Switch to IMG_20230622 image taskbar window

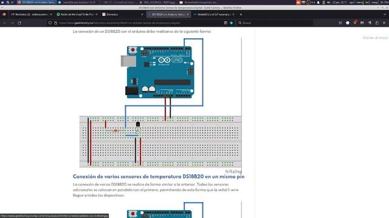(158, 2)
